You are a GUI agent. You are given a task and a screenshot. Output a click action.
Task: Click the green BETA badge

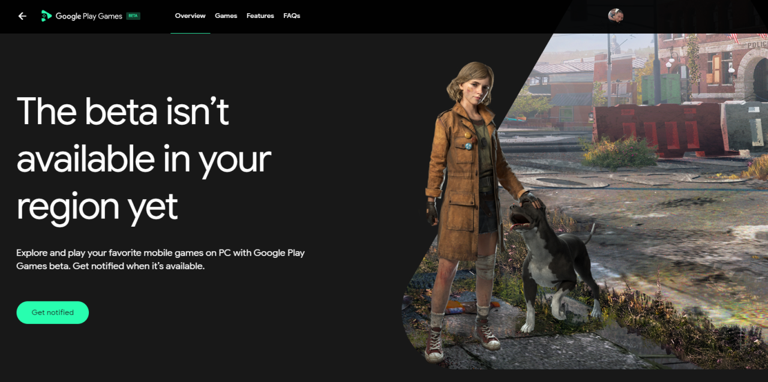133,16
